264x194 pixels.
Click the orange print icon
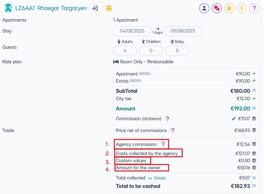click(x=109, y=8)
